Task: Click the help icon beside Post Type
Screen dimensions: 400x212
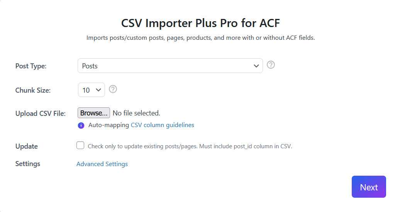Action: 271,65
